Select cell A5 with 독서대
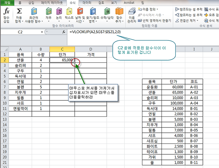Image resolution: width=219 pixels, height=168 pixels. tap(20, 76)
